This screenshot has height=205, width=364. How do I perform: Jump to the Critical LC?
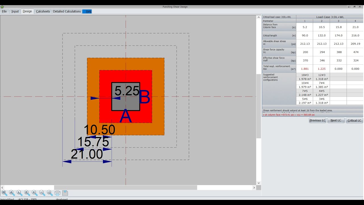click(x=354, y=120)
